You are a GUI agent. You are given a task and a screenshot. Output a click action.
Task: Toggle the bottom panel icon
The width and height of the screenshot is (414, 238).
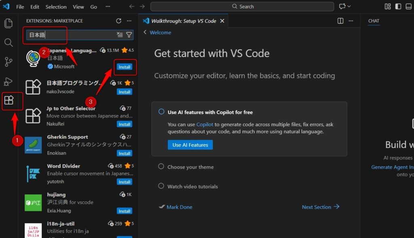[x=409, y=6]
